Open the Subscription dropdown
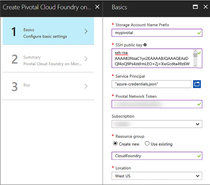 click(157, 124)
